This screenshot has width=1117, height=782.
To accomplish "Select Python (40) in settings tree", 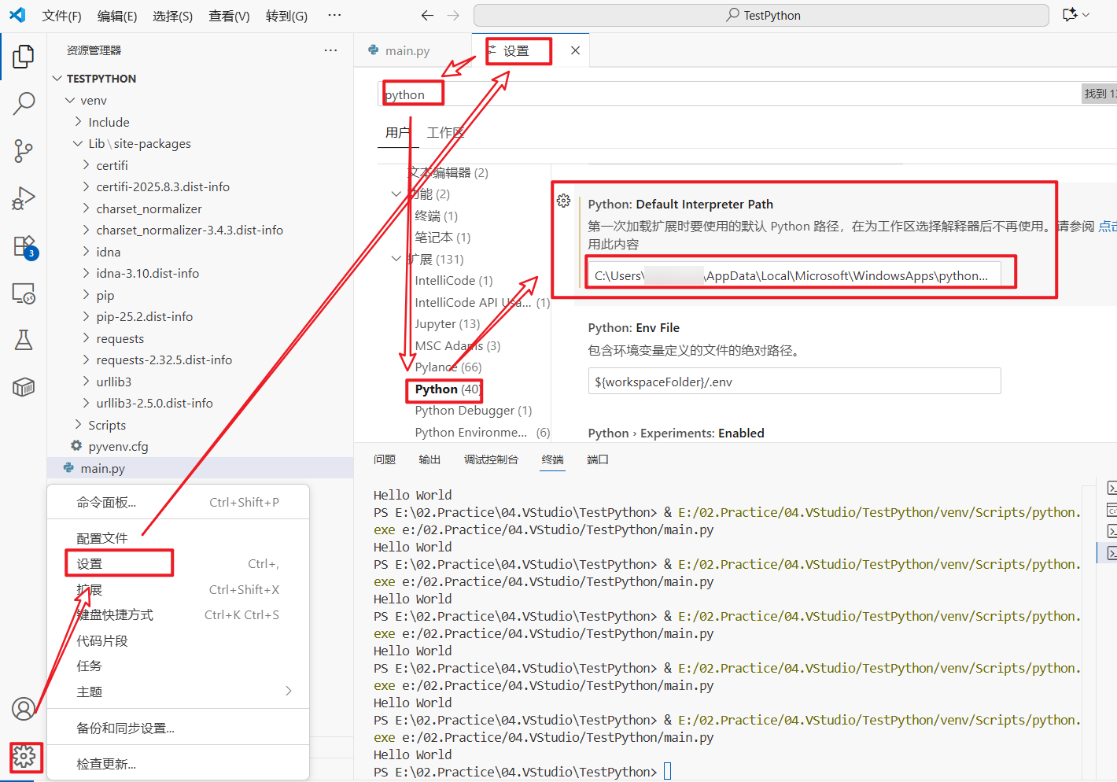I will [x=448, y=389].
